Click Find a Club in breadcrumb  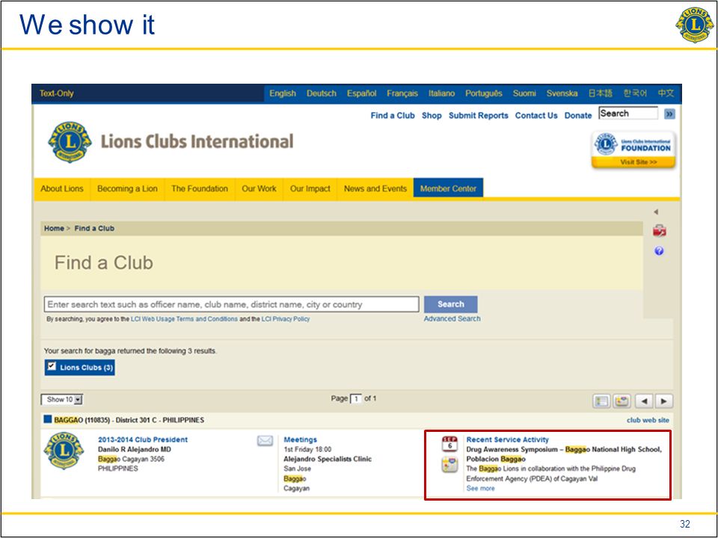click(x=94, y=229)
